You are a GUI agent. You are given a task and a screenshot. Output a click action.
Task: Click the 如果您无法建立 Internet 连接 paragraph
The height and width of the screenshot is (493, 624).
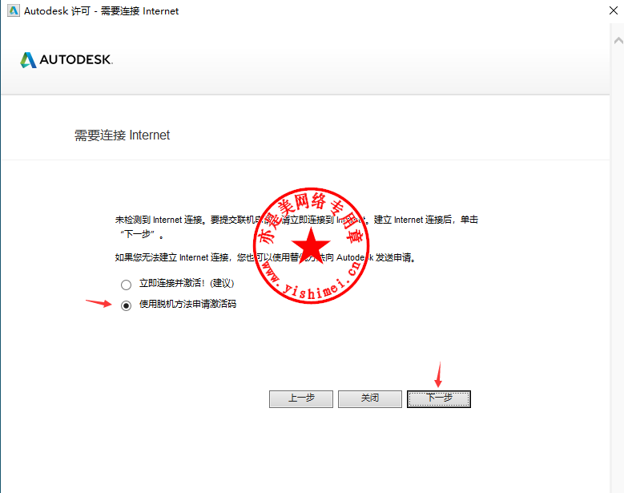[x=265, y=257]
